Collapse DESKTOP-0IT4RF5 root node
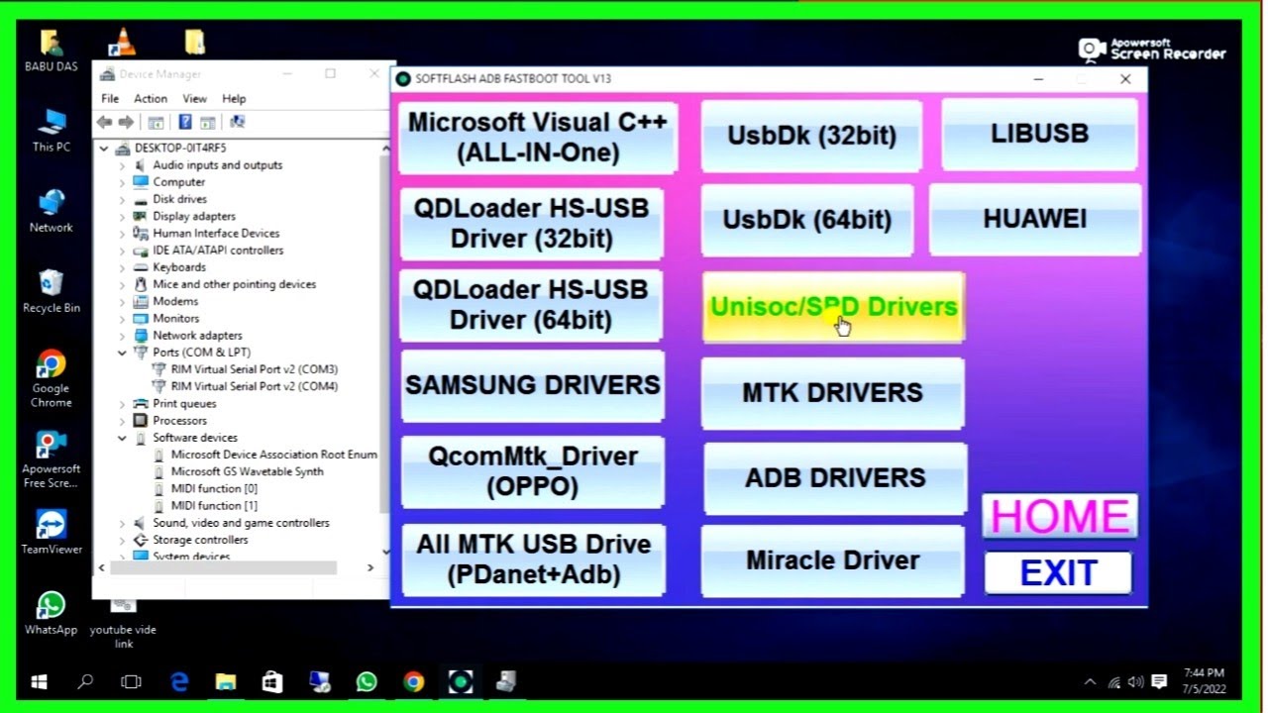This screenshot has width=1268, height=713. pyautogui.click(x=104, y=149)
